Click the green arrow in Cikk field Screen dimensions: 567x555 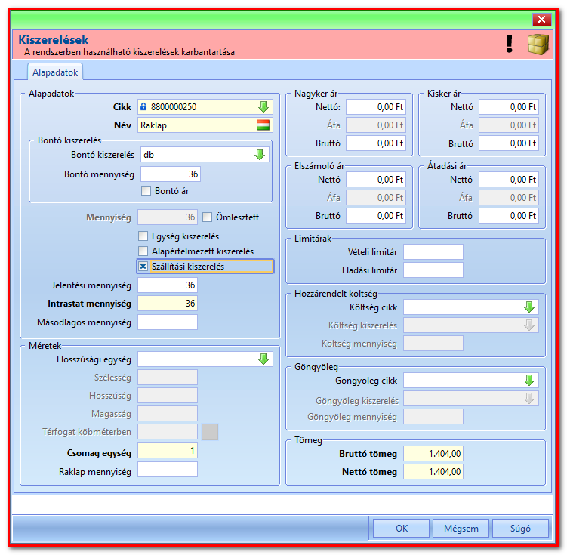point(263,107)
